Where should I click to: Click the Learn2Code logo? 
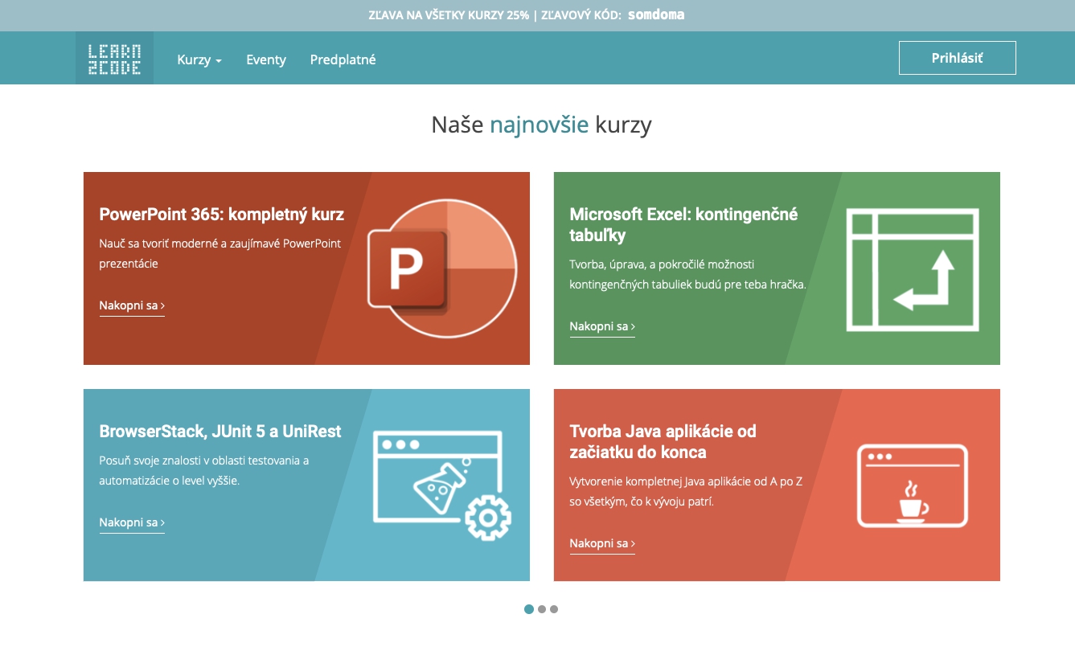(114, 59)
